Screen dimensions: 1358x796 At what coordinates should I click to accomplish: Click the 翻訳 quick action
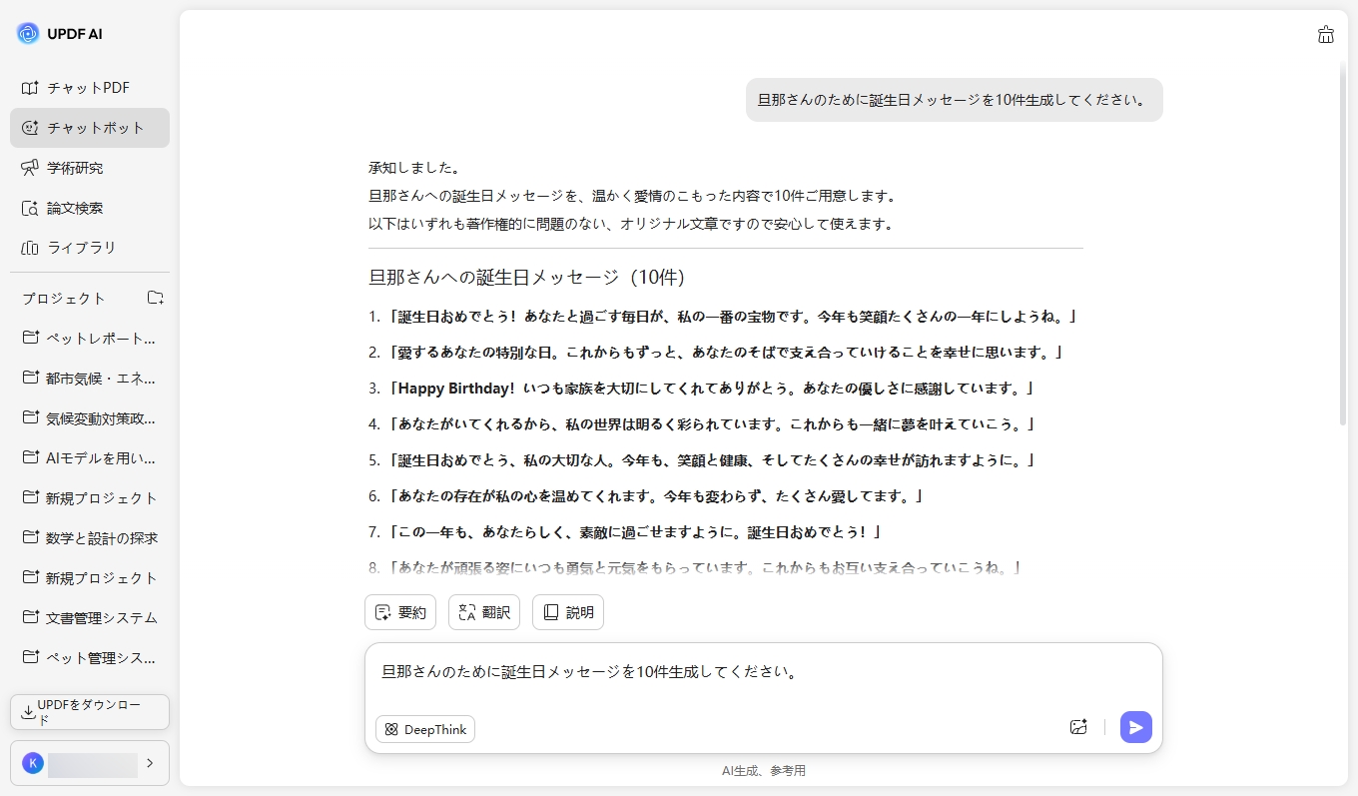484,612
